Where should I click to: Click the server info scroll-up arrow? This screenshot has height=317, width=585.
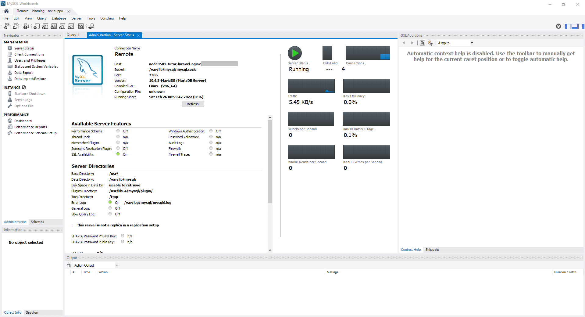coord(270,117)
